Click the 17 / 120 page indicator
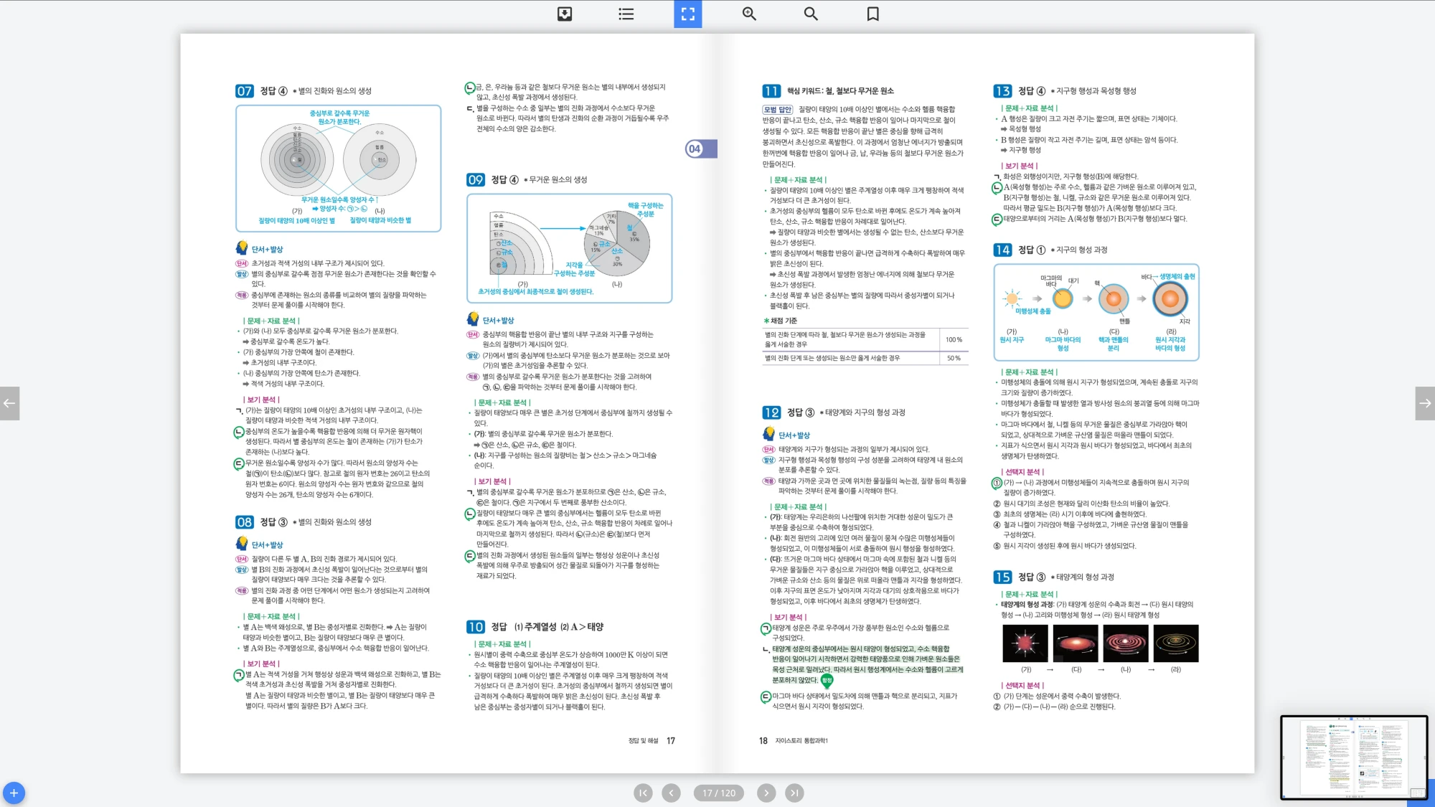This screenshot has height=807, width=1435. 719,793
